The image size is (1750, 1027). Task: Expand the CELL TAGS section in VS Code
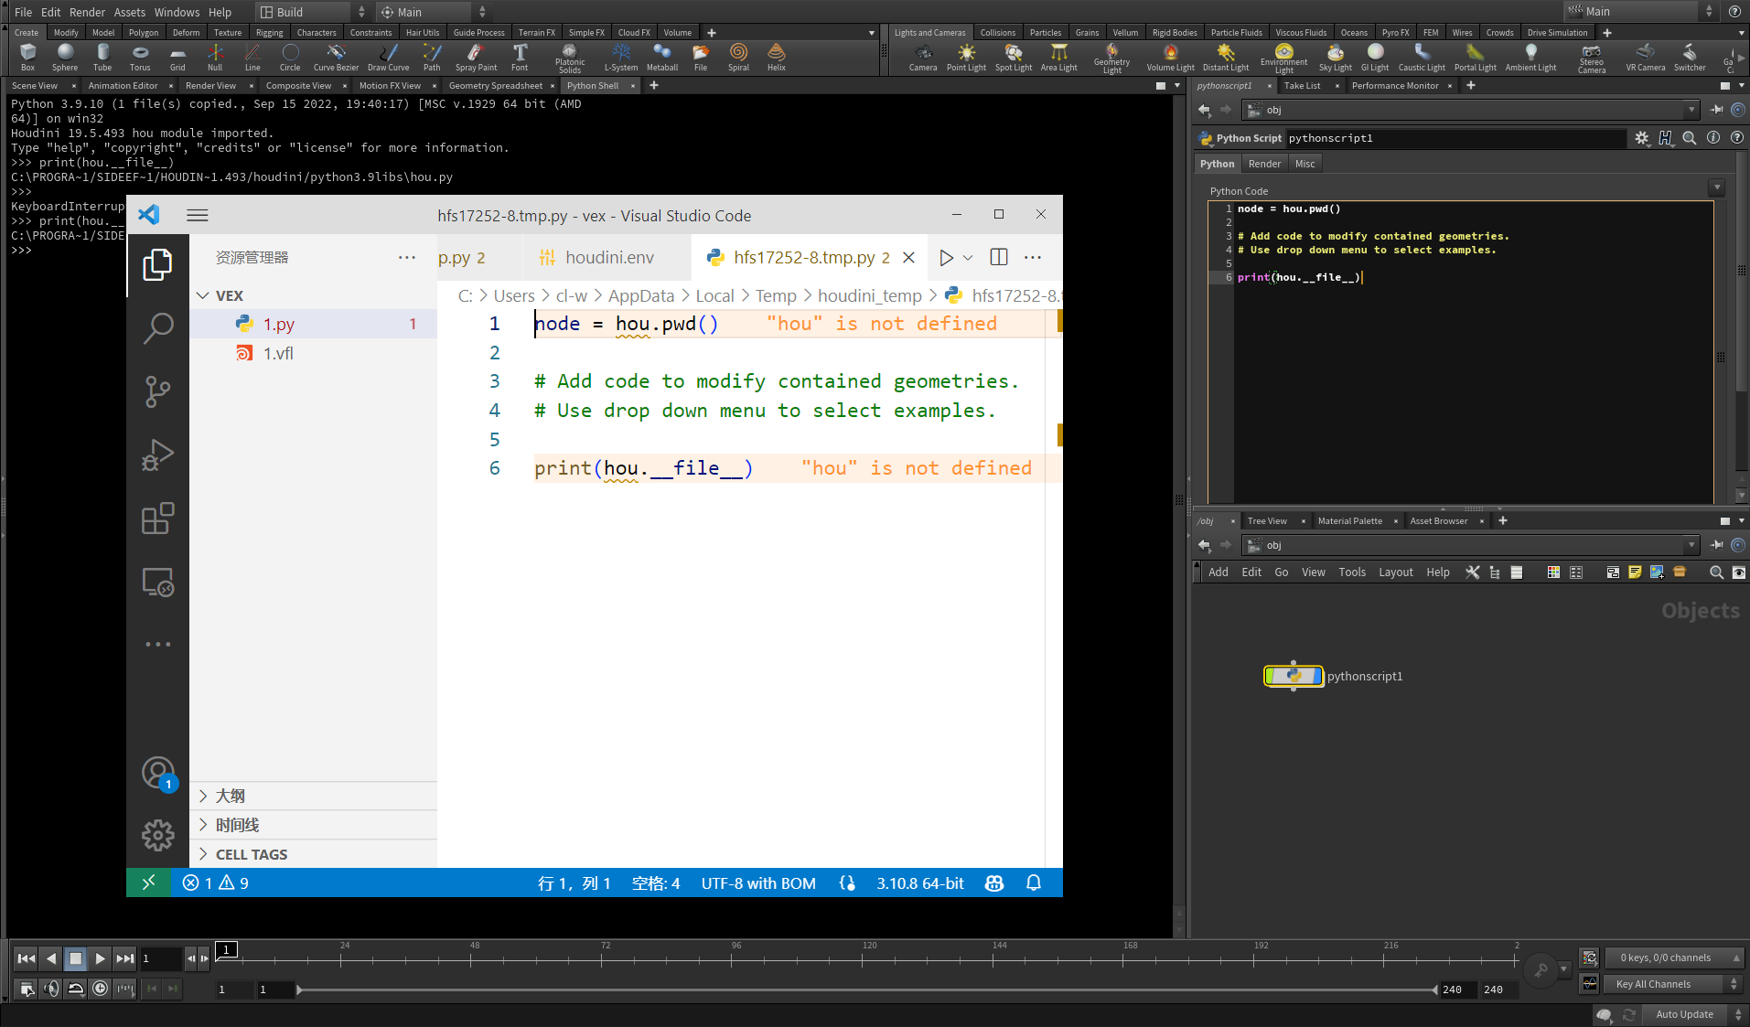point(252,853)
